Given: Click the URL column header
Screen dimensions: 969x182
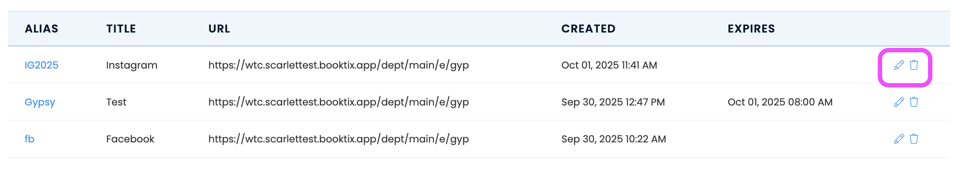Looking at the screenshot, I should click(219, 29).
